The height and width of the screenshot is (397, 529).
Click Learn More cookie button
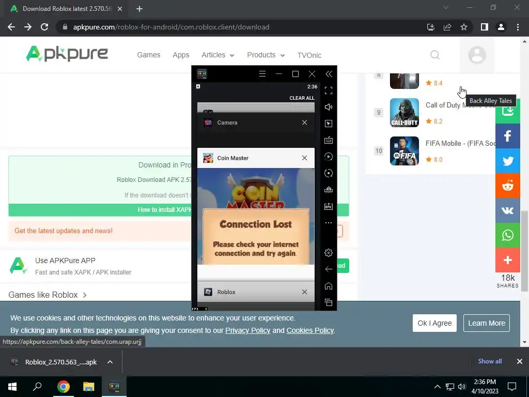[x=486, y=323]
